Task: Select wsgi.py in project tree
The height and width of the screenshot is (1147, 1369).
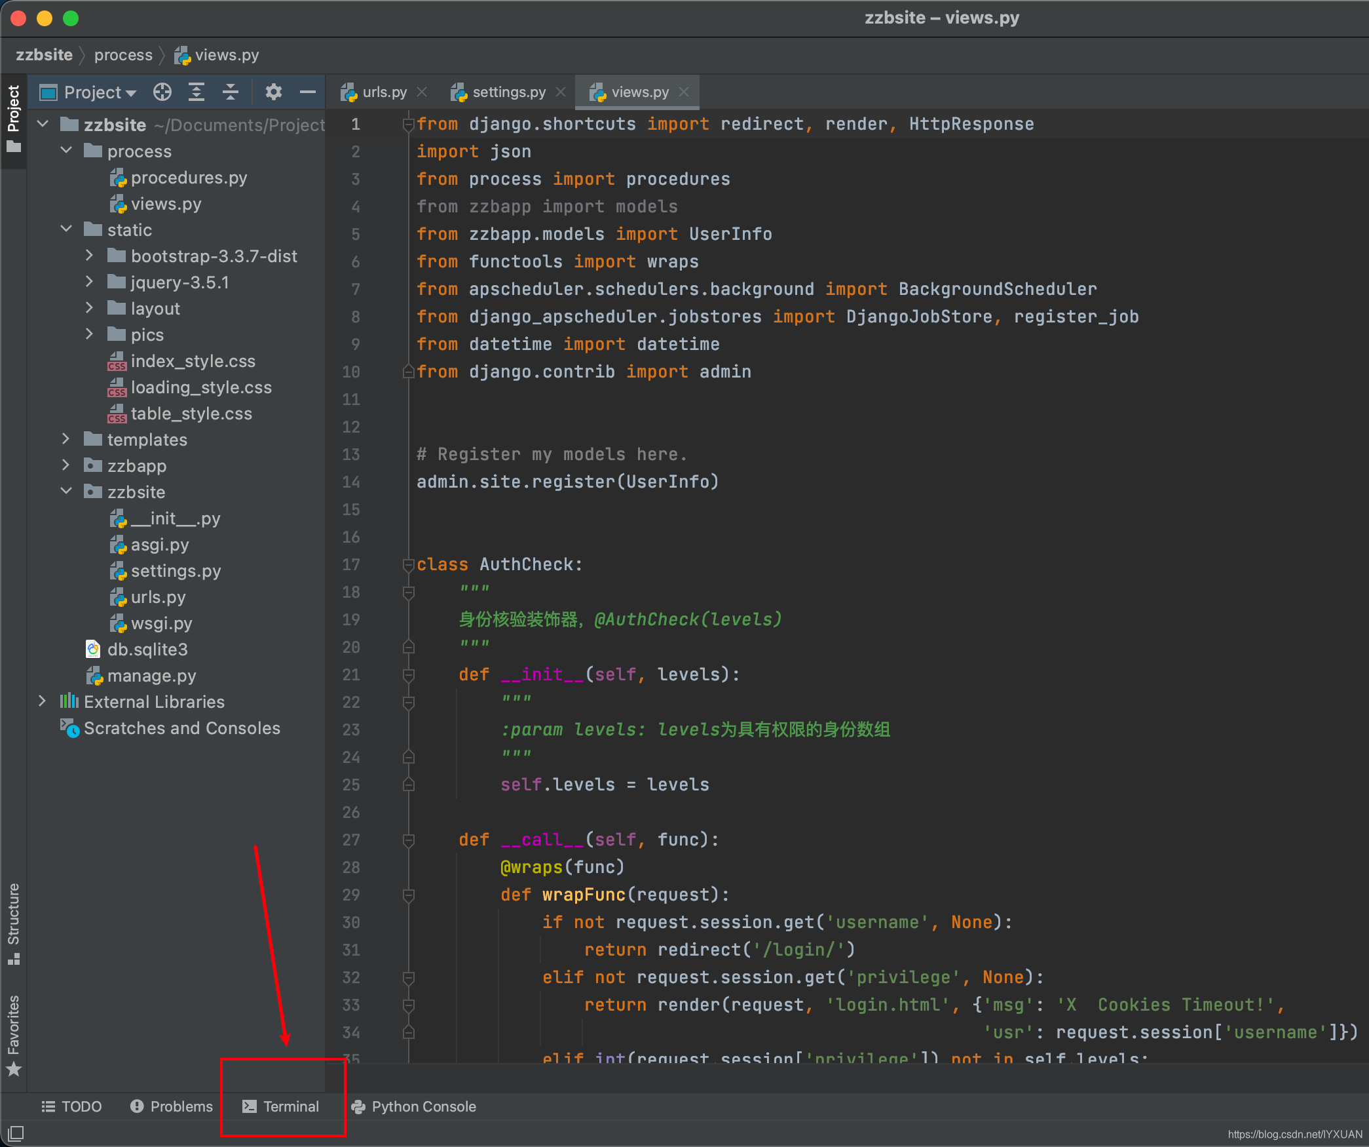Action: pyautogui.click(x=151, y=623)
